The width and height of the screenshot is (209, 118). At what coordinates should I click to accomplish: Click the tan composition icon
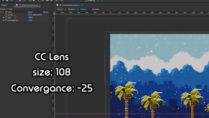(x=57, y=5)
